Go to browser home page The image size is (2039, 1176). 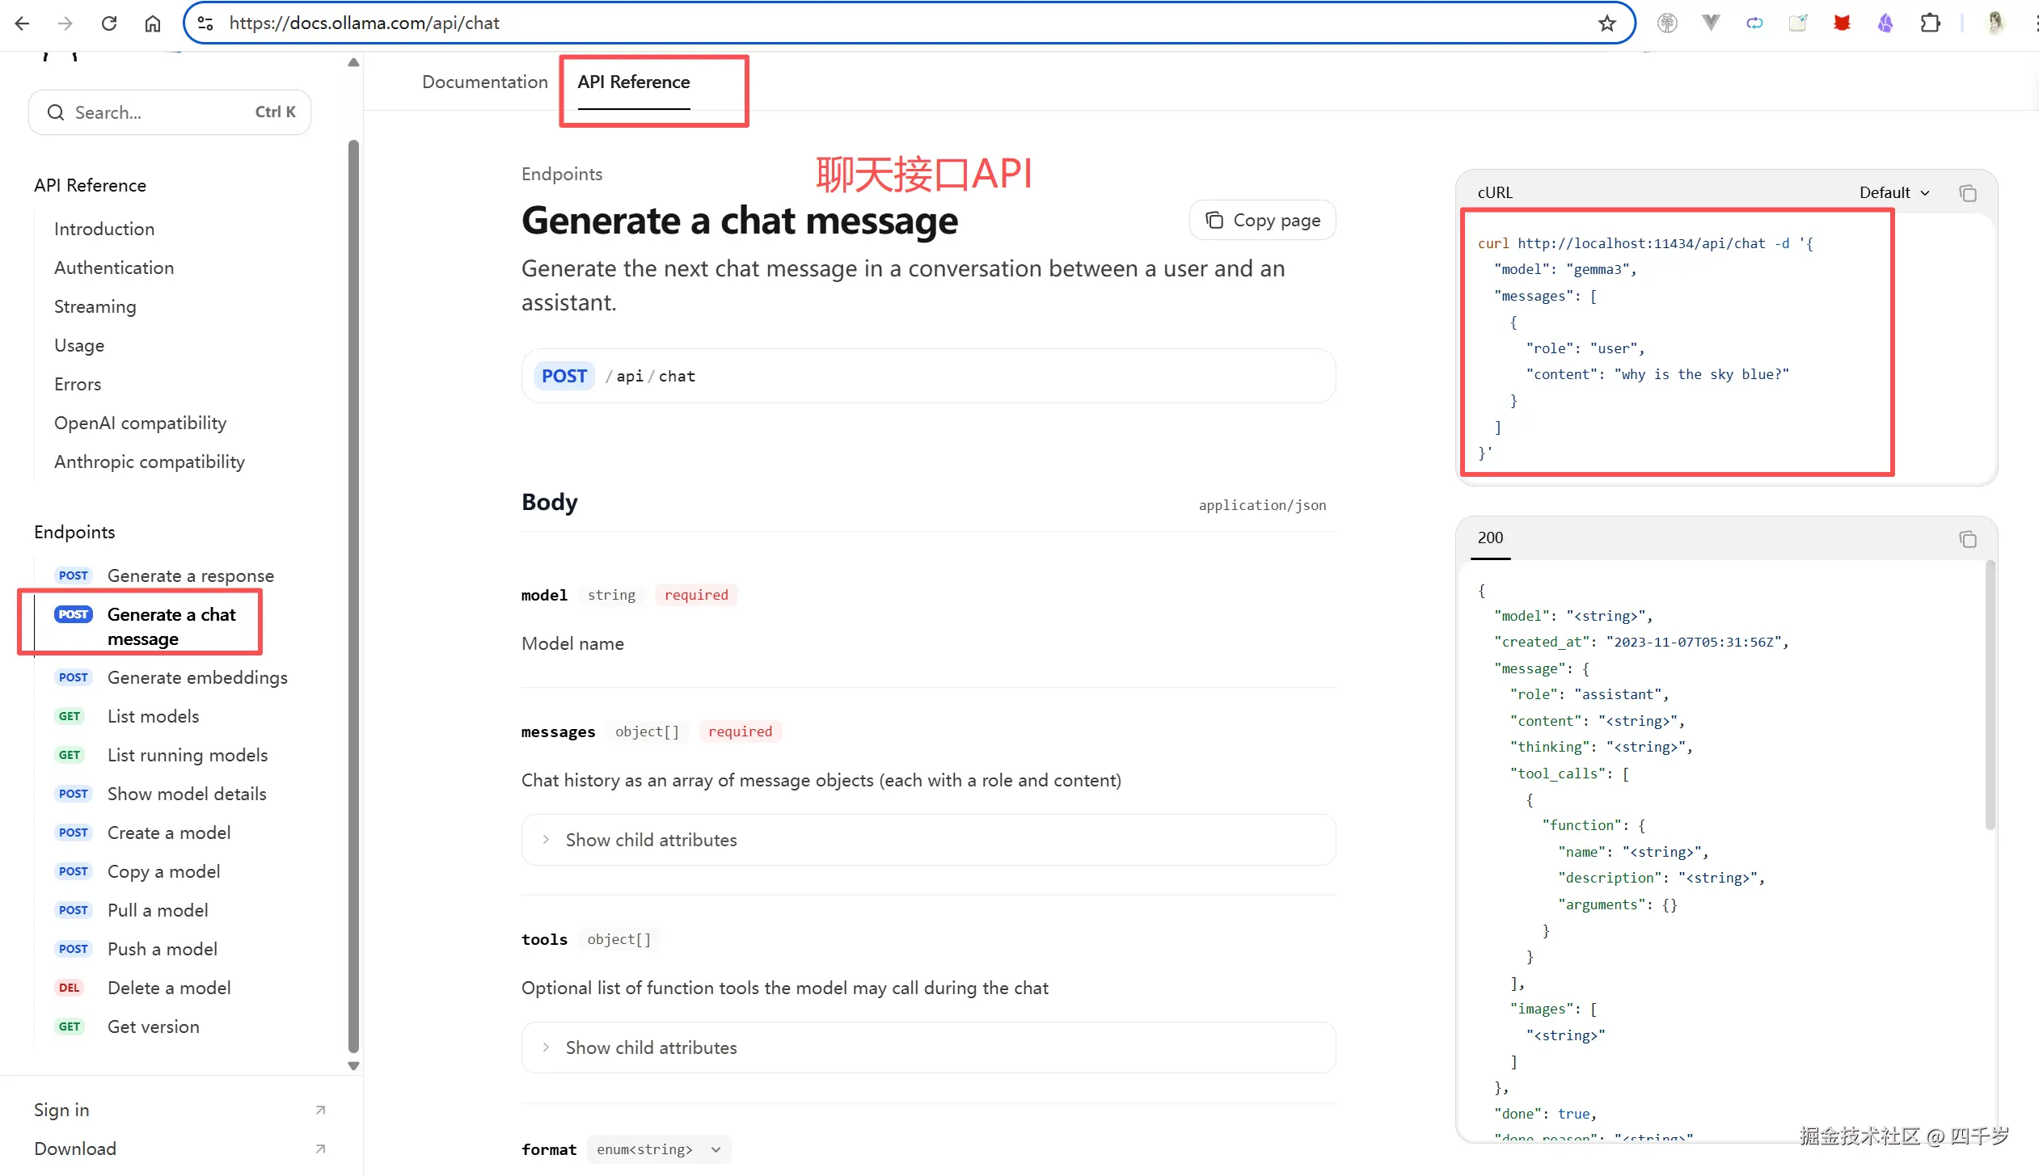pyautogui.click(x=153, y=23)
